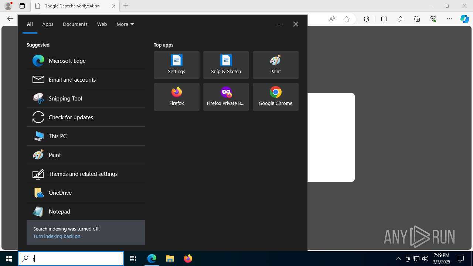Close the Google Captcha Verifycation tab

pos(113,6)
